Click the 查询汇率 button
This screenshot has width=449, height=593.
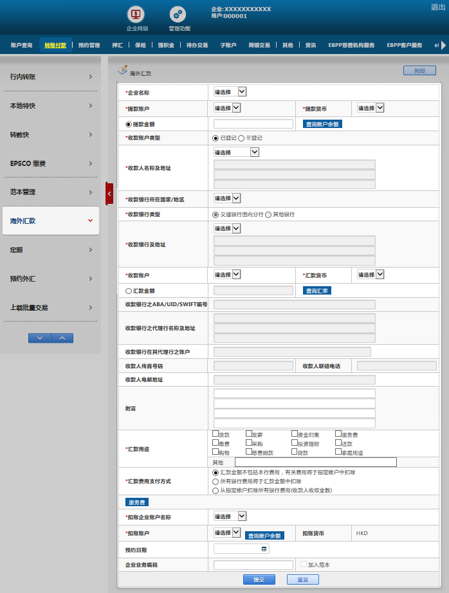coord(317,291)
